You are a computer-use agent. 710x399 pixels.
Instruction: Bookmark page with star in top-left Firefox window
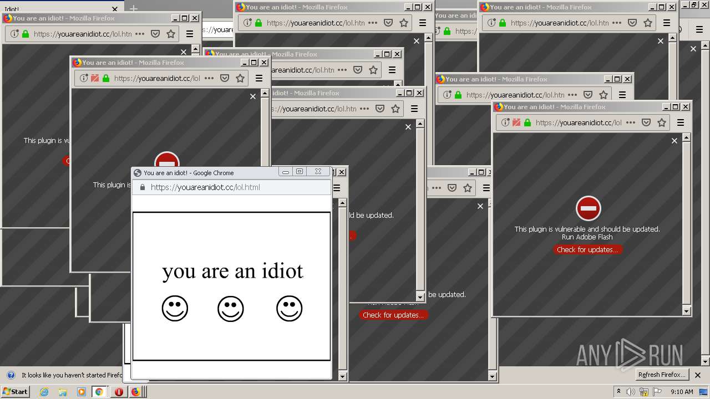(171, 34)
